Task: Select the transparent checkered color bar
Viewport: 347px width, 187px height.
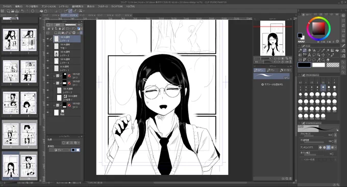Action: click(333, 65)
